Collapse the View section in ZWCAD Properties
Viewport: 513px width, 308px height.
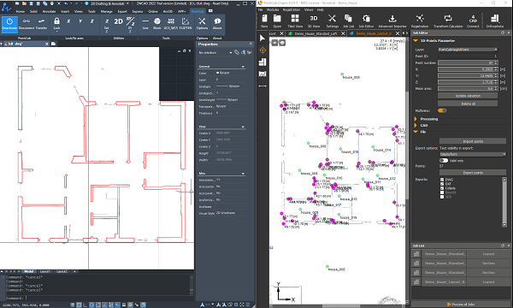(x=243, y=127)
